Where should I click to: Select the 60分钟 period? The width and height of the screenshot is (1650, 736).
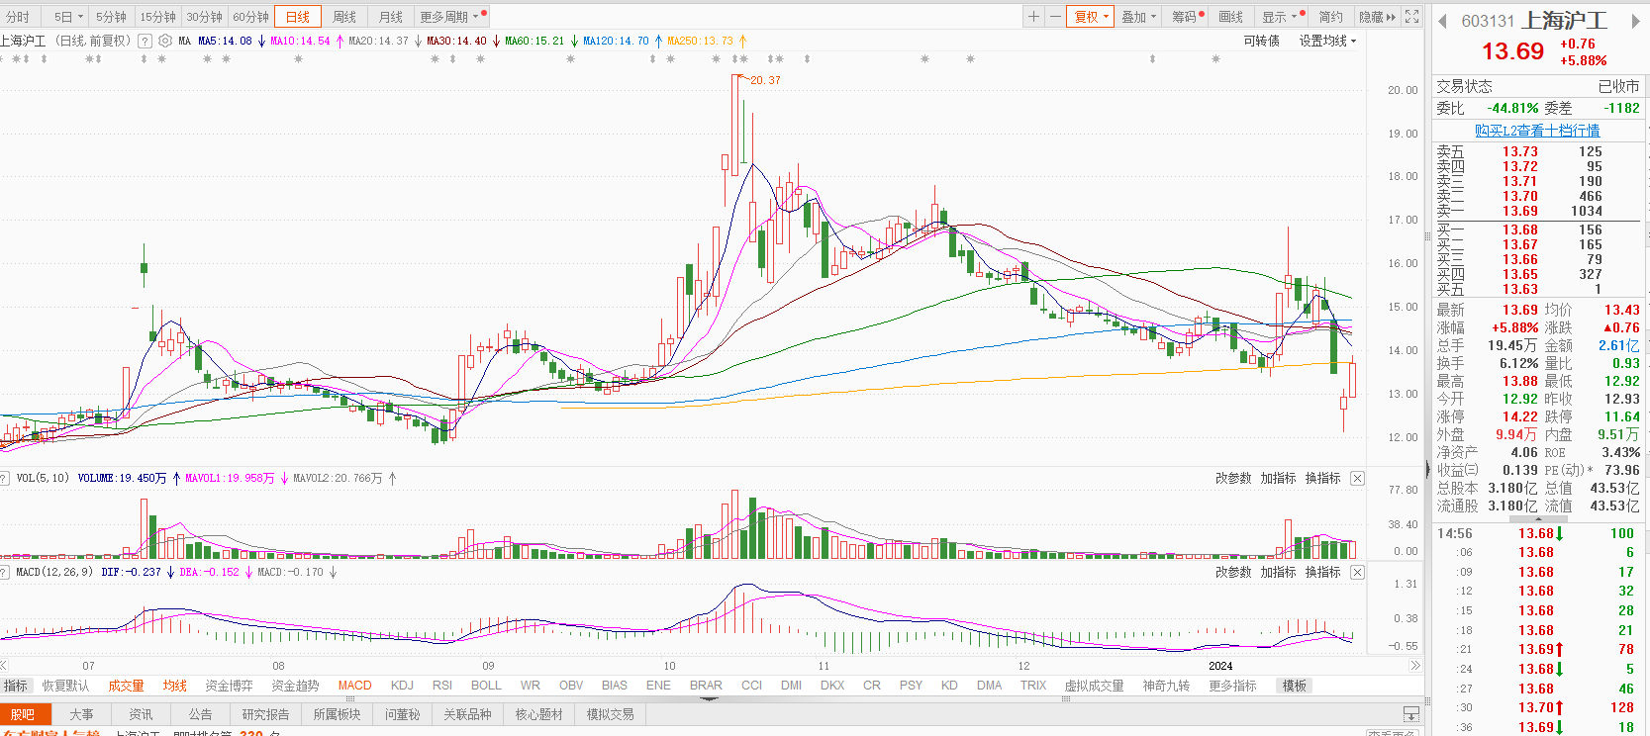pos(251,17)
